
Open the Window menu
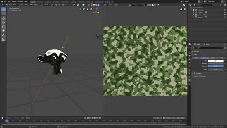20,1
